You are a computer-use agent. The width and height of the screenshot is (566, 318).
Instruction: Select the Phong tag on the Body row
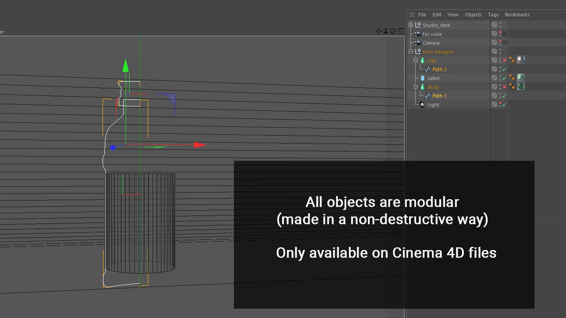click(512, 87)
